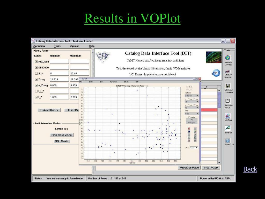Open the About US icon
Image resolution: width=265 pixels, height=199 pixels.
pos(227,140)
